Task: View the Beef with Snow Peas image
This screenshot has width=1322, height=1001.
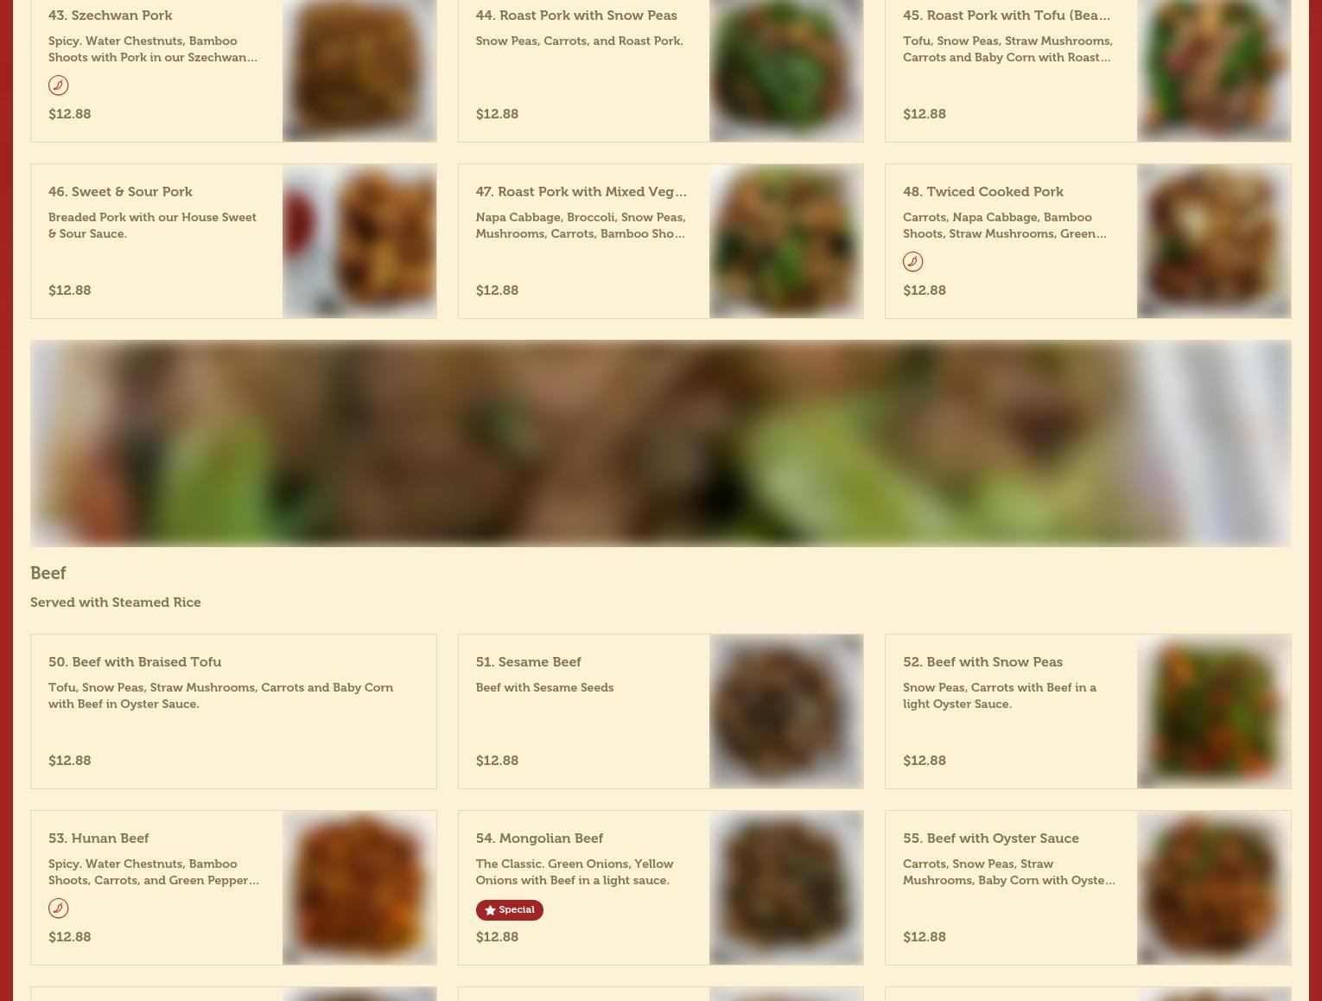Action: 1214,711
